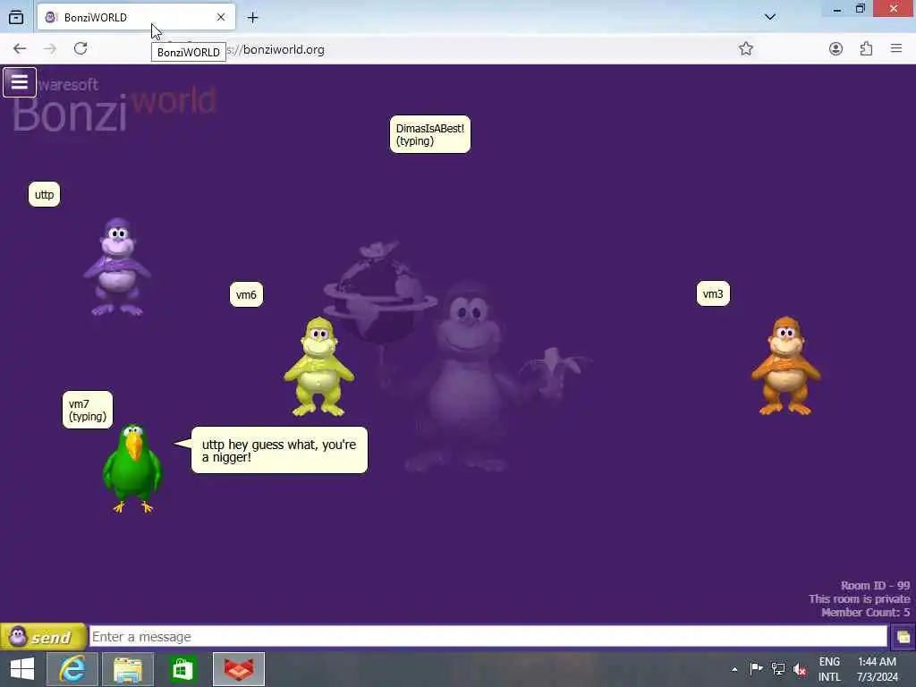Open the extensions puzzle icon

coord(866,48)
